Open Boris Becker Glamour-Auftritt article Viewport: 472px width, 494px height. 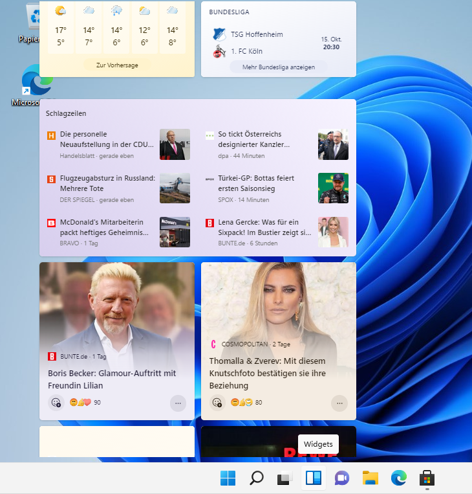click(x=112, y=379)
